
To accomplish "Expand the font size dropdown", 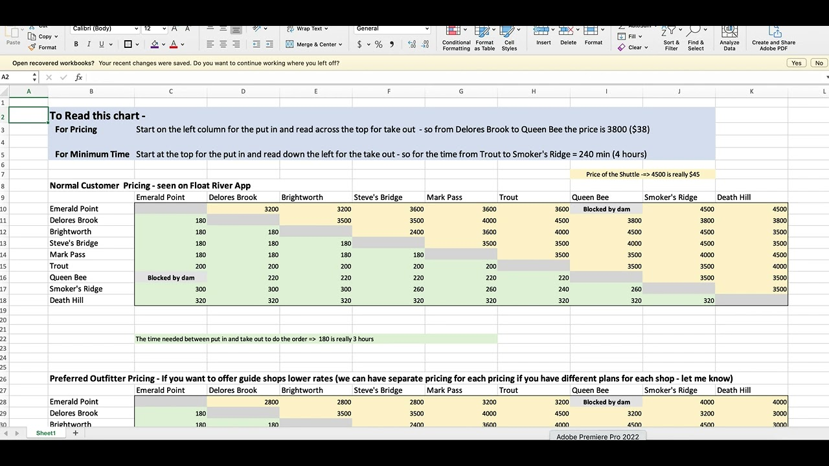I will coord(154,28).
